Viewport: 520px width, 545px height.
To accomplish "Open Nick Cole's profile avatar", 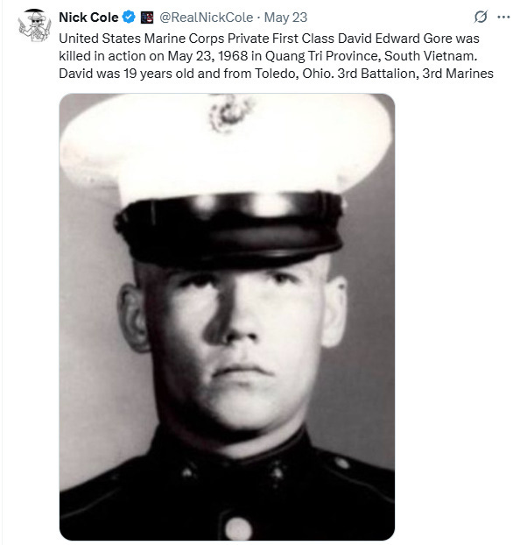I will tap(35, 25).
